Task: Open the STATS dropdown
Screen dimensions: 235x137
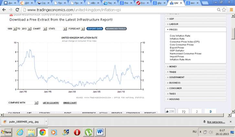Action: pos(57,29)
